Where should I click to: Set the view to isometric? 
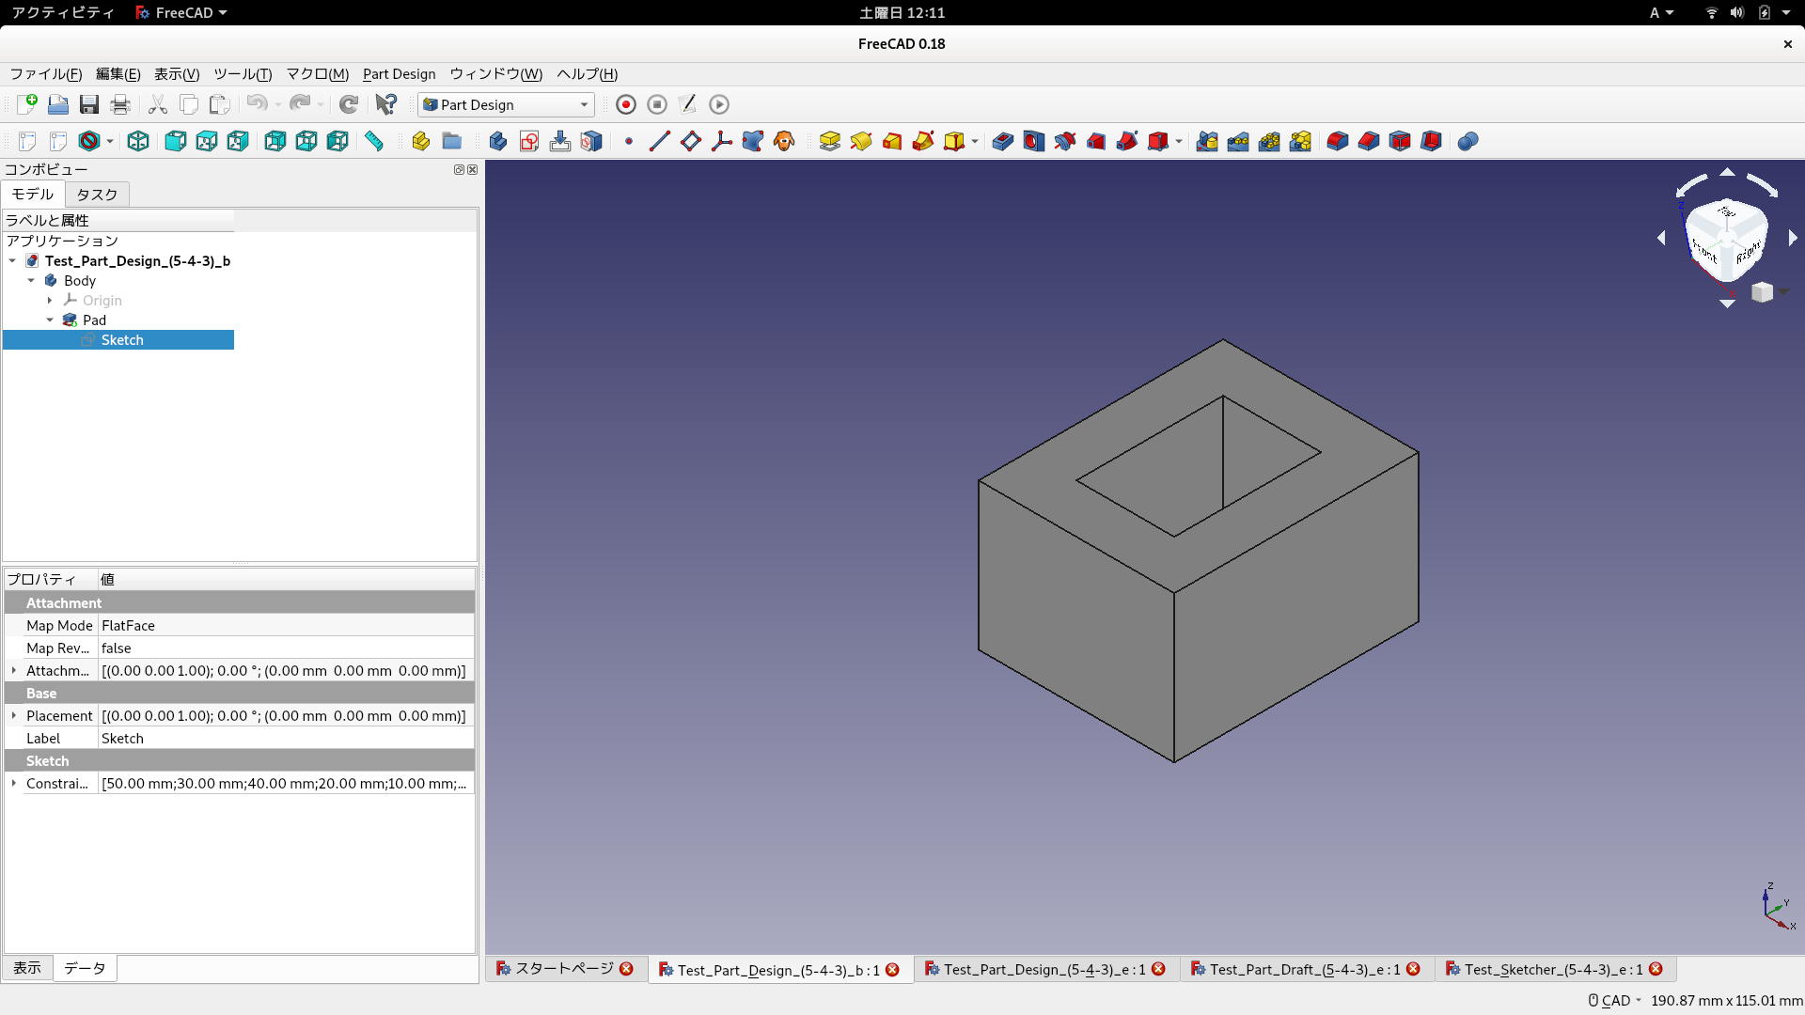(137, 141)
